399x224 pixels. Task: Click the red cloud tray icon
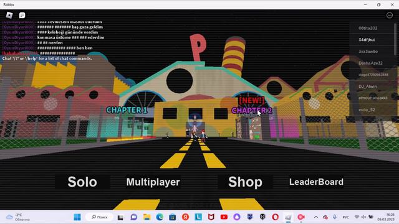point(325,217)
